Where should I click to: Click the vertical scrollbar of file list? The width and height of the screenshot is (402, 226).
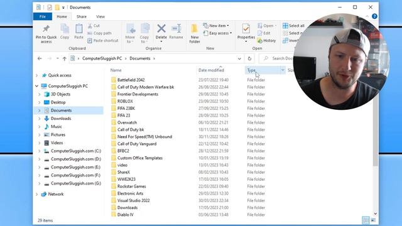tap(376, 133)
